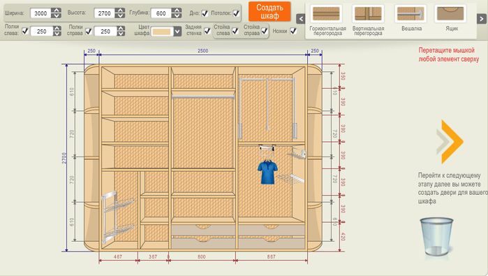
Task: Click the orange next-step arrow
Action: pyautogui.click(x=450, y=142)
